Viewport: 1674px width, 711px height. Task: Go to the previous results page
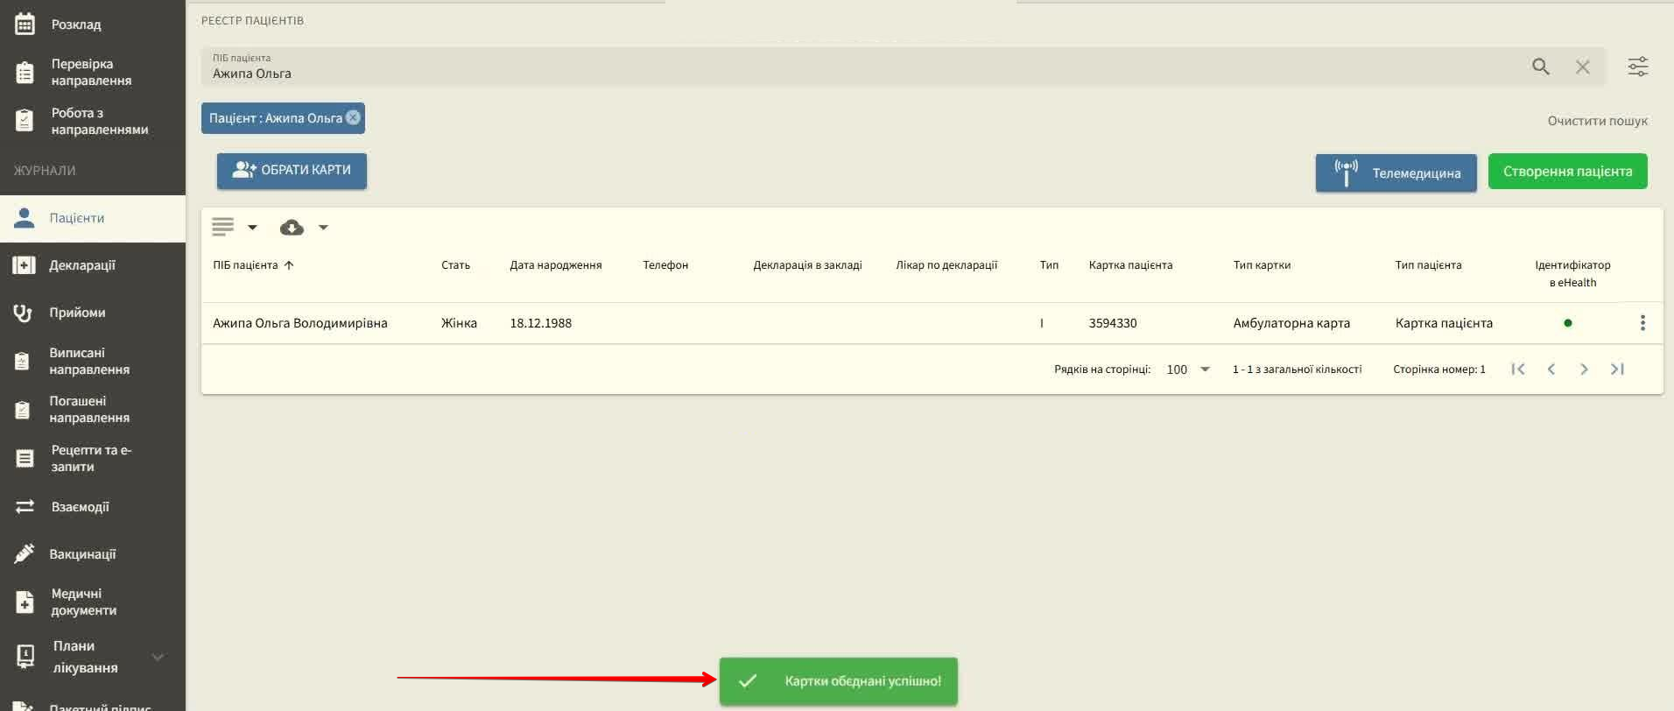coord(1551,370)
